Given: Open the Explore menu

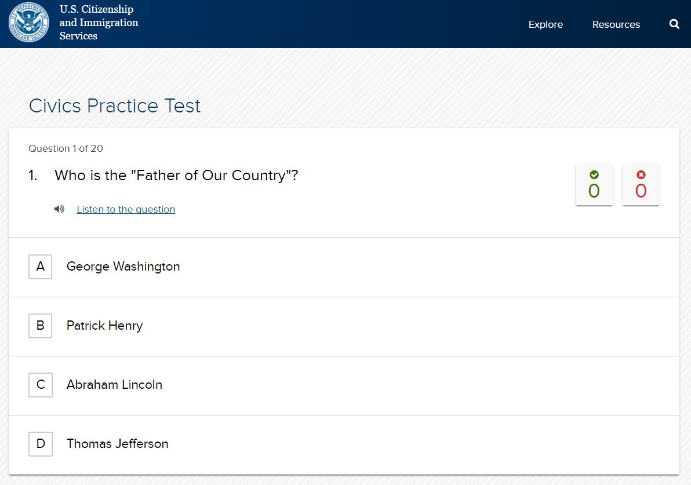Looking at the screenshot, I should 545,24.
